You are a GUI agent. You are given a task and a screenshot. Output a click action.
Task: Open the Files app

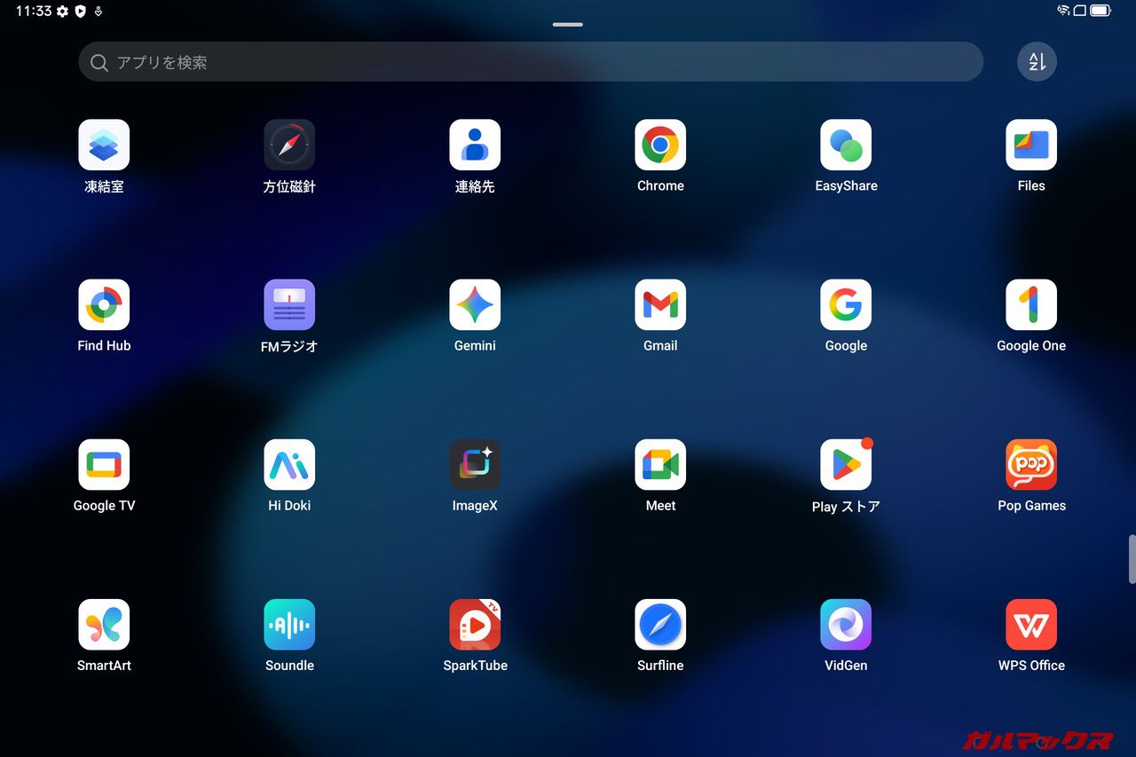[x=1031, y=146]
